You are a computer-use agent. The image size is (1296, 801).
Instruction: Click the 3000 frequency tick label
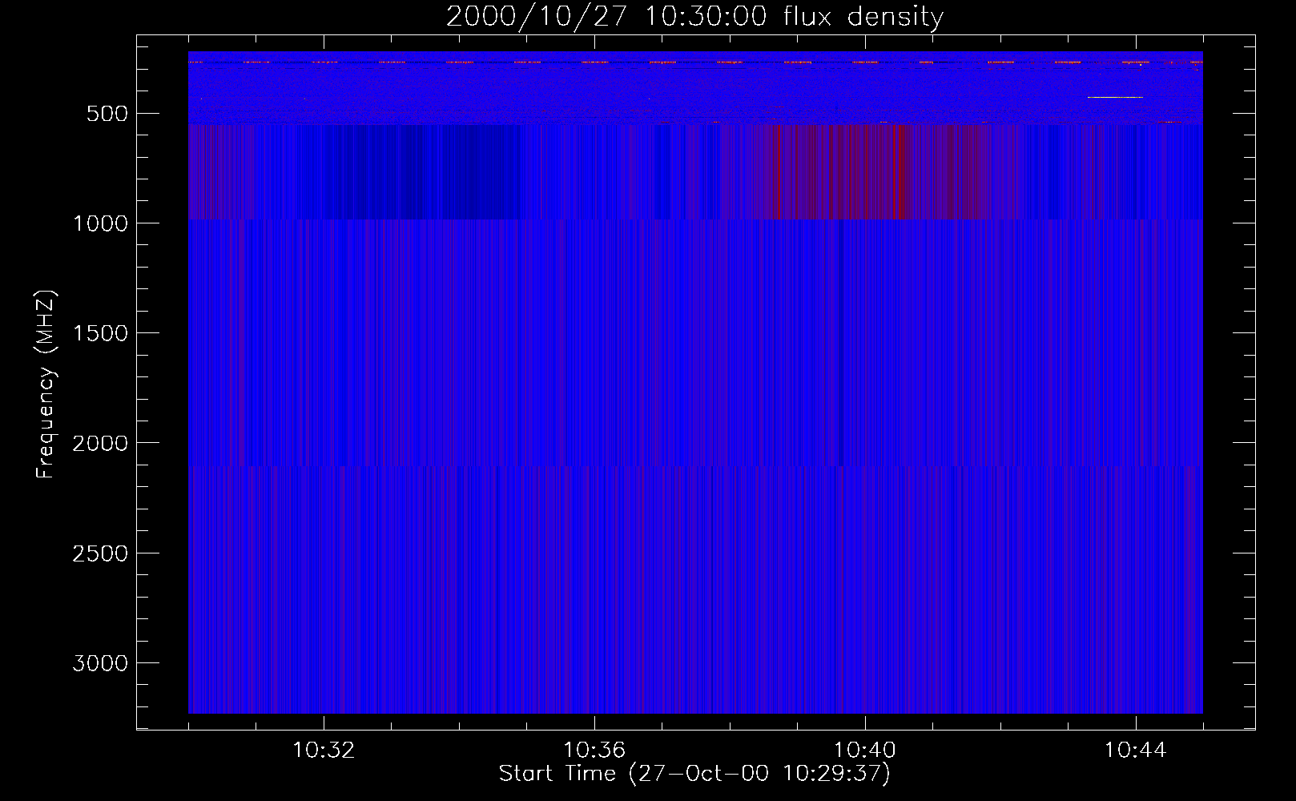pyautogui.click(x=100, y=663)
